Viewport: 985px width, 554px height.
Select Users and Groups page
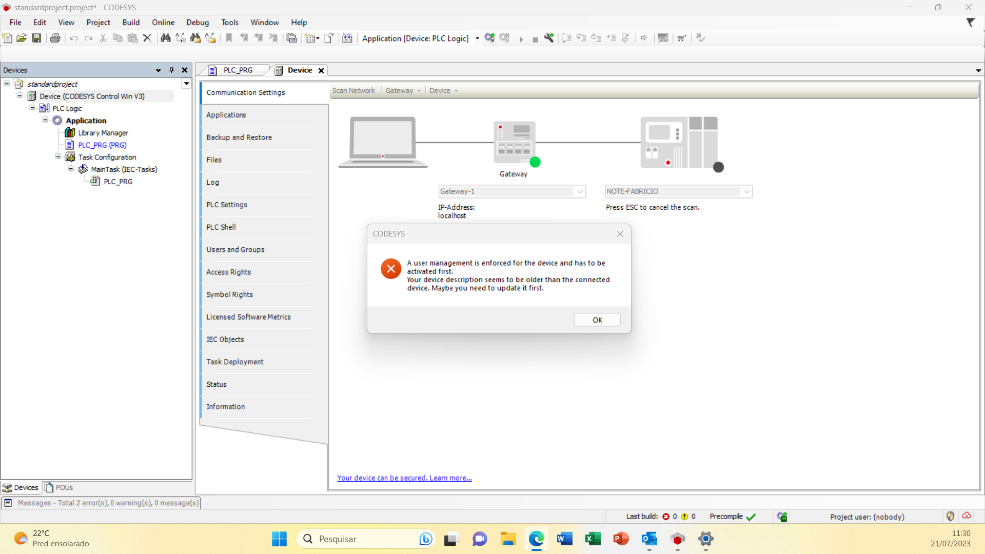pos(235,249)
